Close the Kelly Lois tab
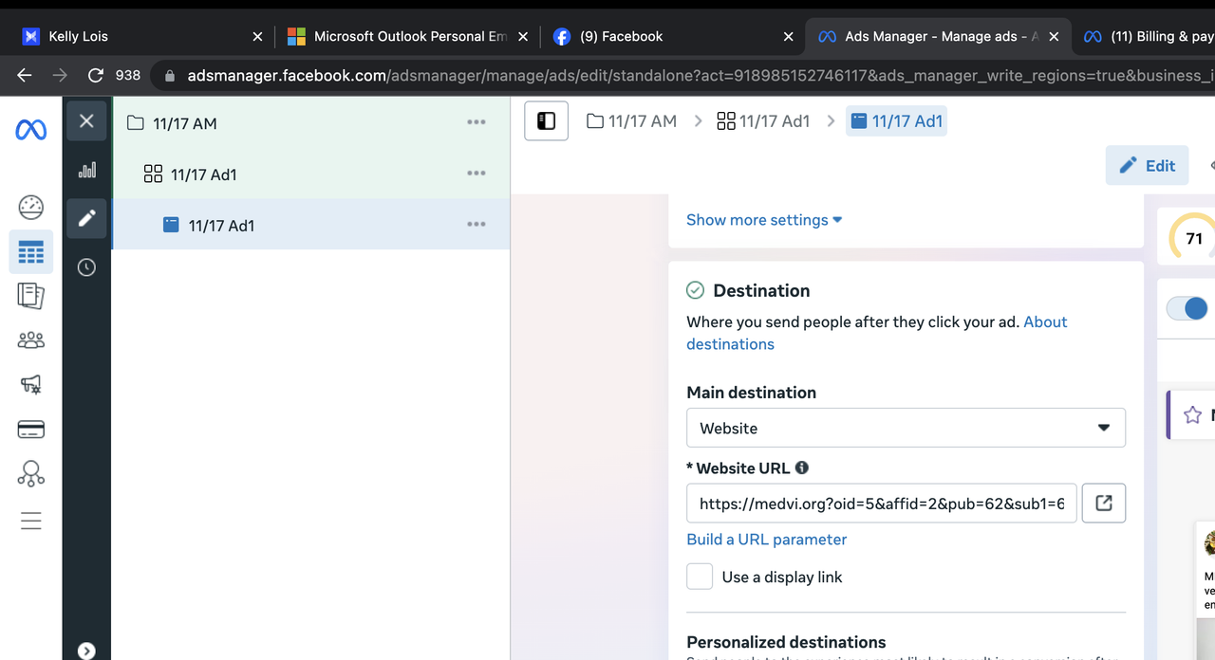The width and height of the screenshot is (1215, 660). tap(257, 36)
